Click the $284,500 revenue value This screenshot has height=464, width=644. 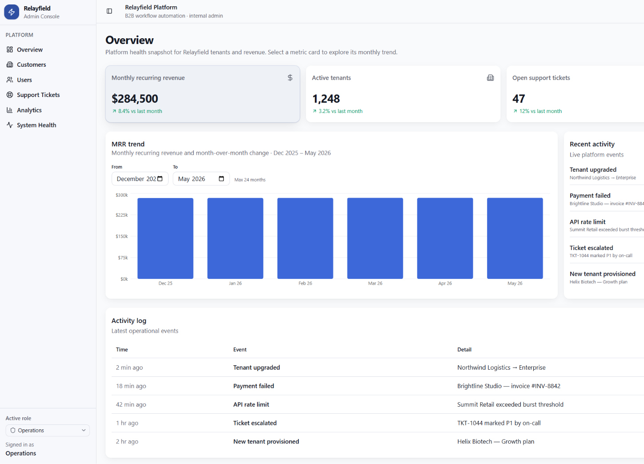point(135,99)
